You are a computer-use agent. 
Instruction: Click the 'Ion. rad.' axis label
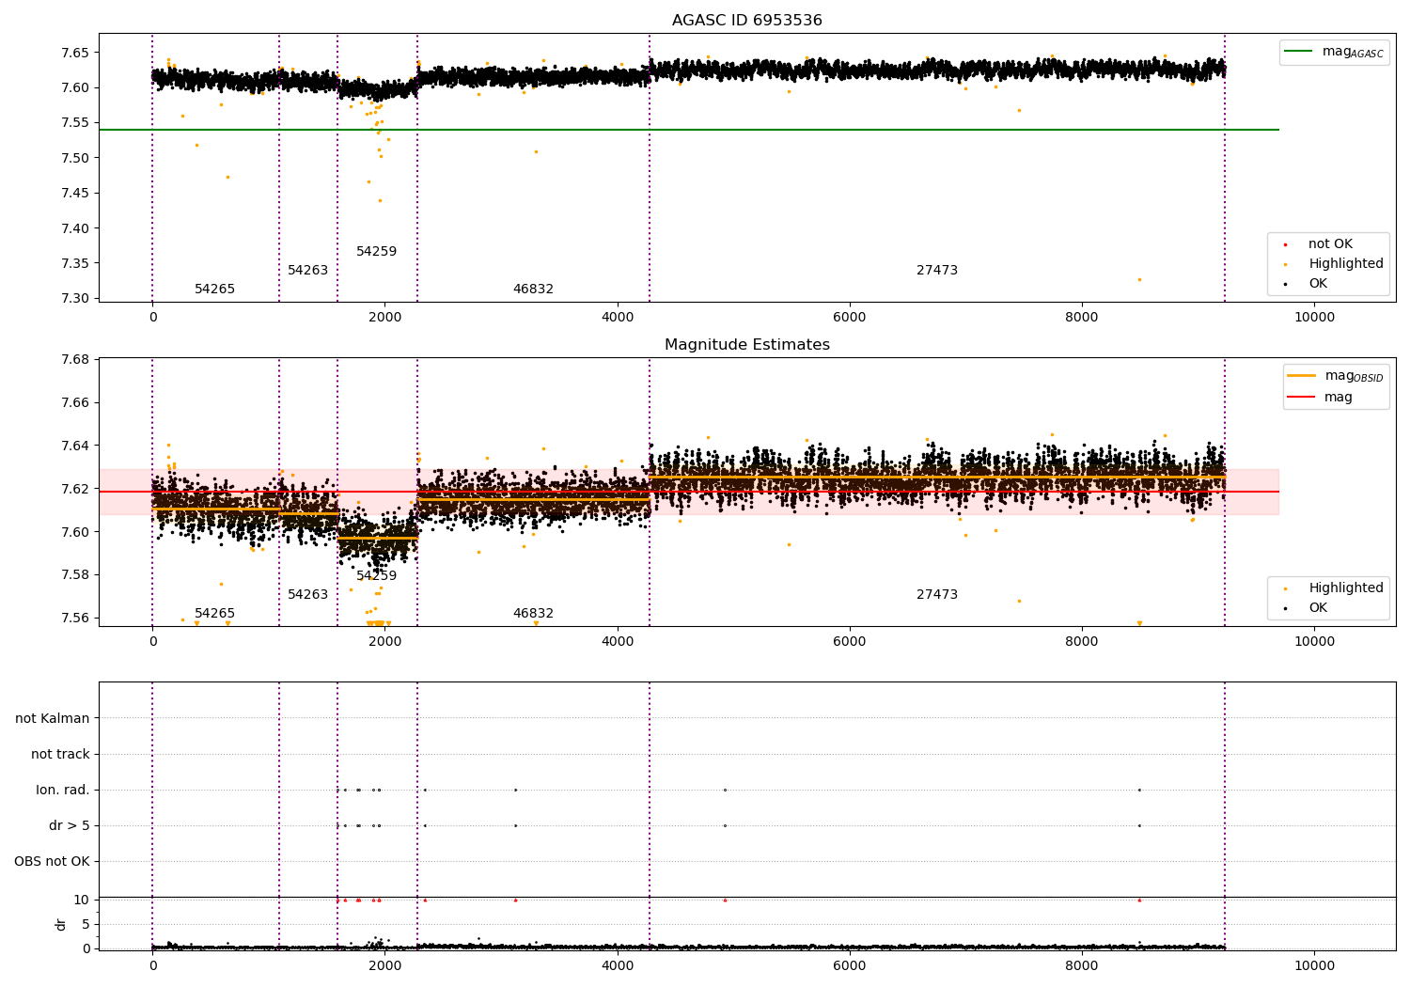coord(63,790)
